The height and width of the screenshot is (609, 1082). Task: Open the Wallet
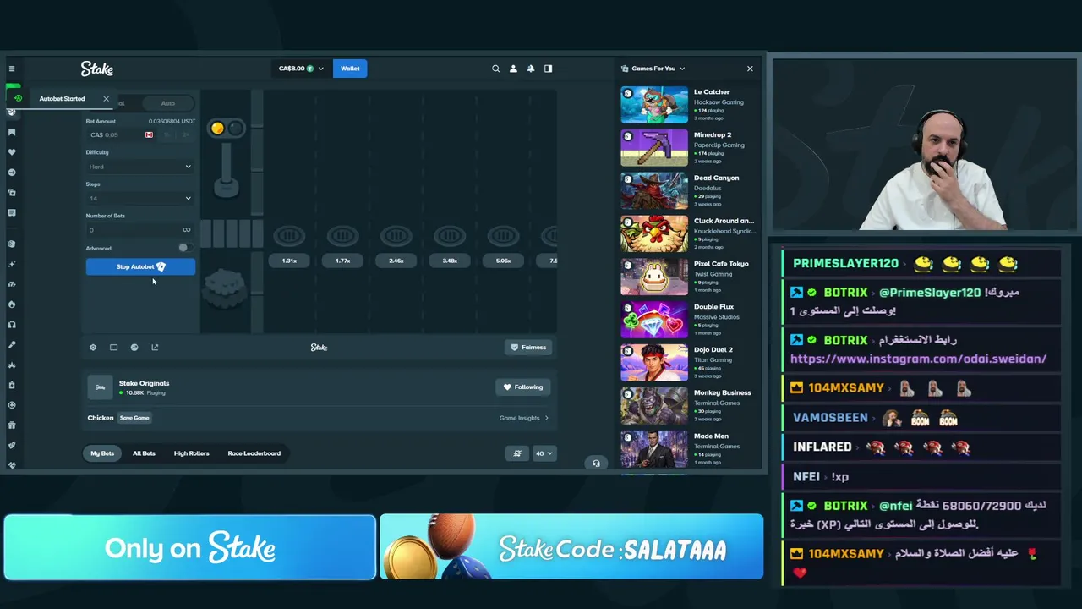350,69
